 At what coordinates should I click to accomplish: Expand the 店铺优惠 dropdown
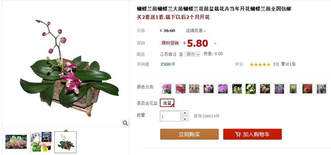click(196, 31)
